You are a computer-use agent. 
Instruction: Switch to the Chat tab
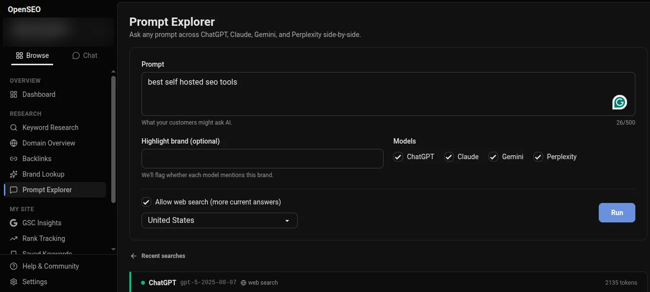(x=85, y=55)
